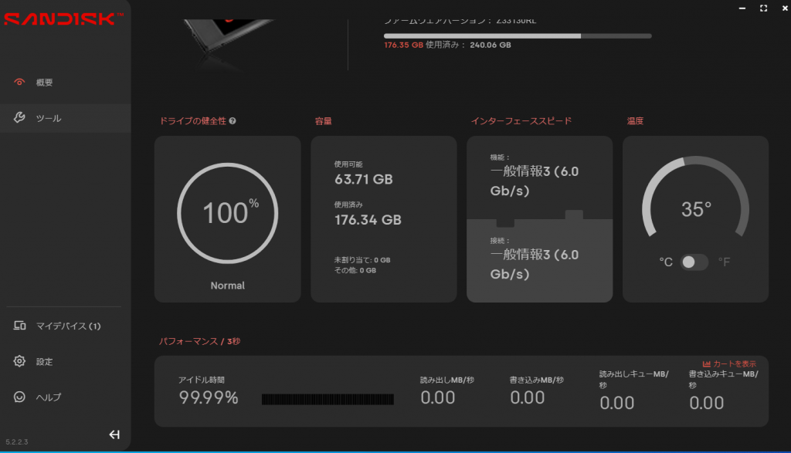Screen dimensions: 791x453
Task: Toggle the temperature unit switch
Action: 694,262
